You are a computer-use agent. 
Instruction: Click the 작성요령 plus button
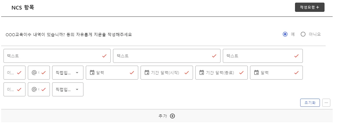(x=309, y=7)
